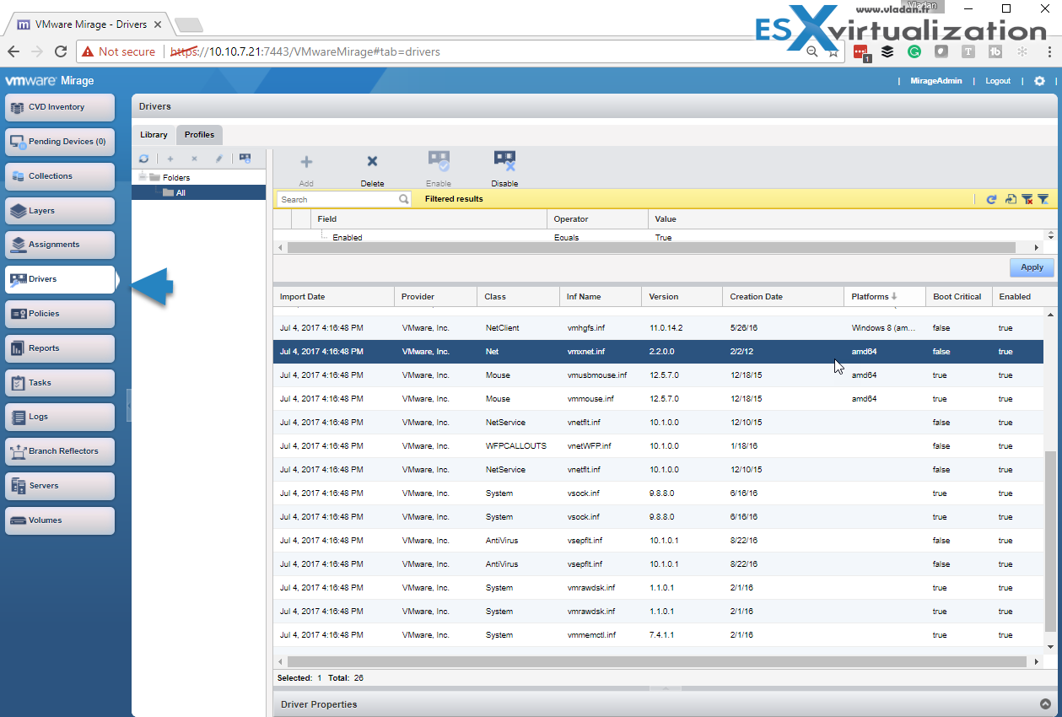Open the Volumes section

pyautogui.click(x=60, y=520)
